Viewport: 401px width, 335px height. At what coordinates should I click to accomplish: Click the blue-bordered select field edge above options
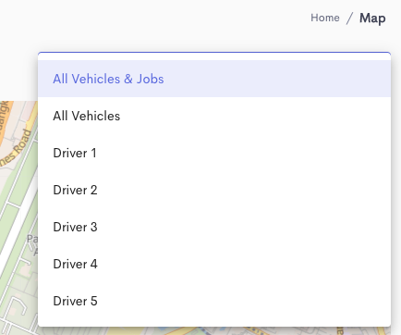point(214,53)
